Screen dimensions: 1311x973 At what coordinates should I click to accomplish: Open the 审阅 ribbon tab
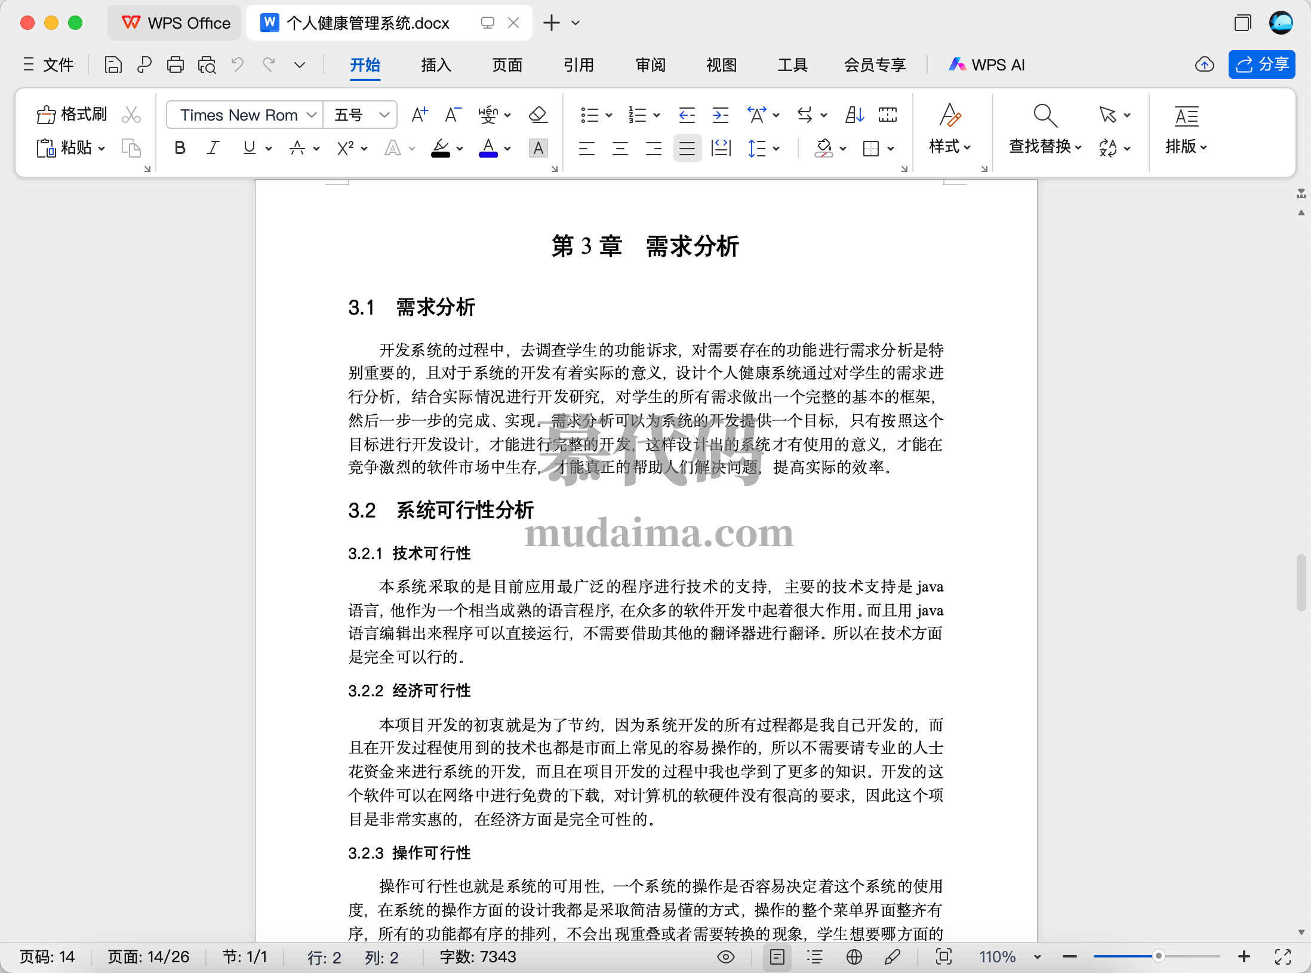650,64
